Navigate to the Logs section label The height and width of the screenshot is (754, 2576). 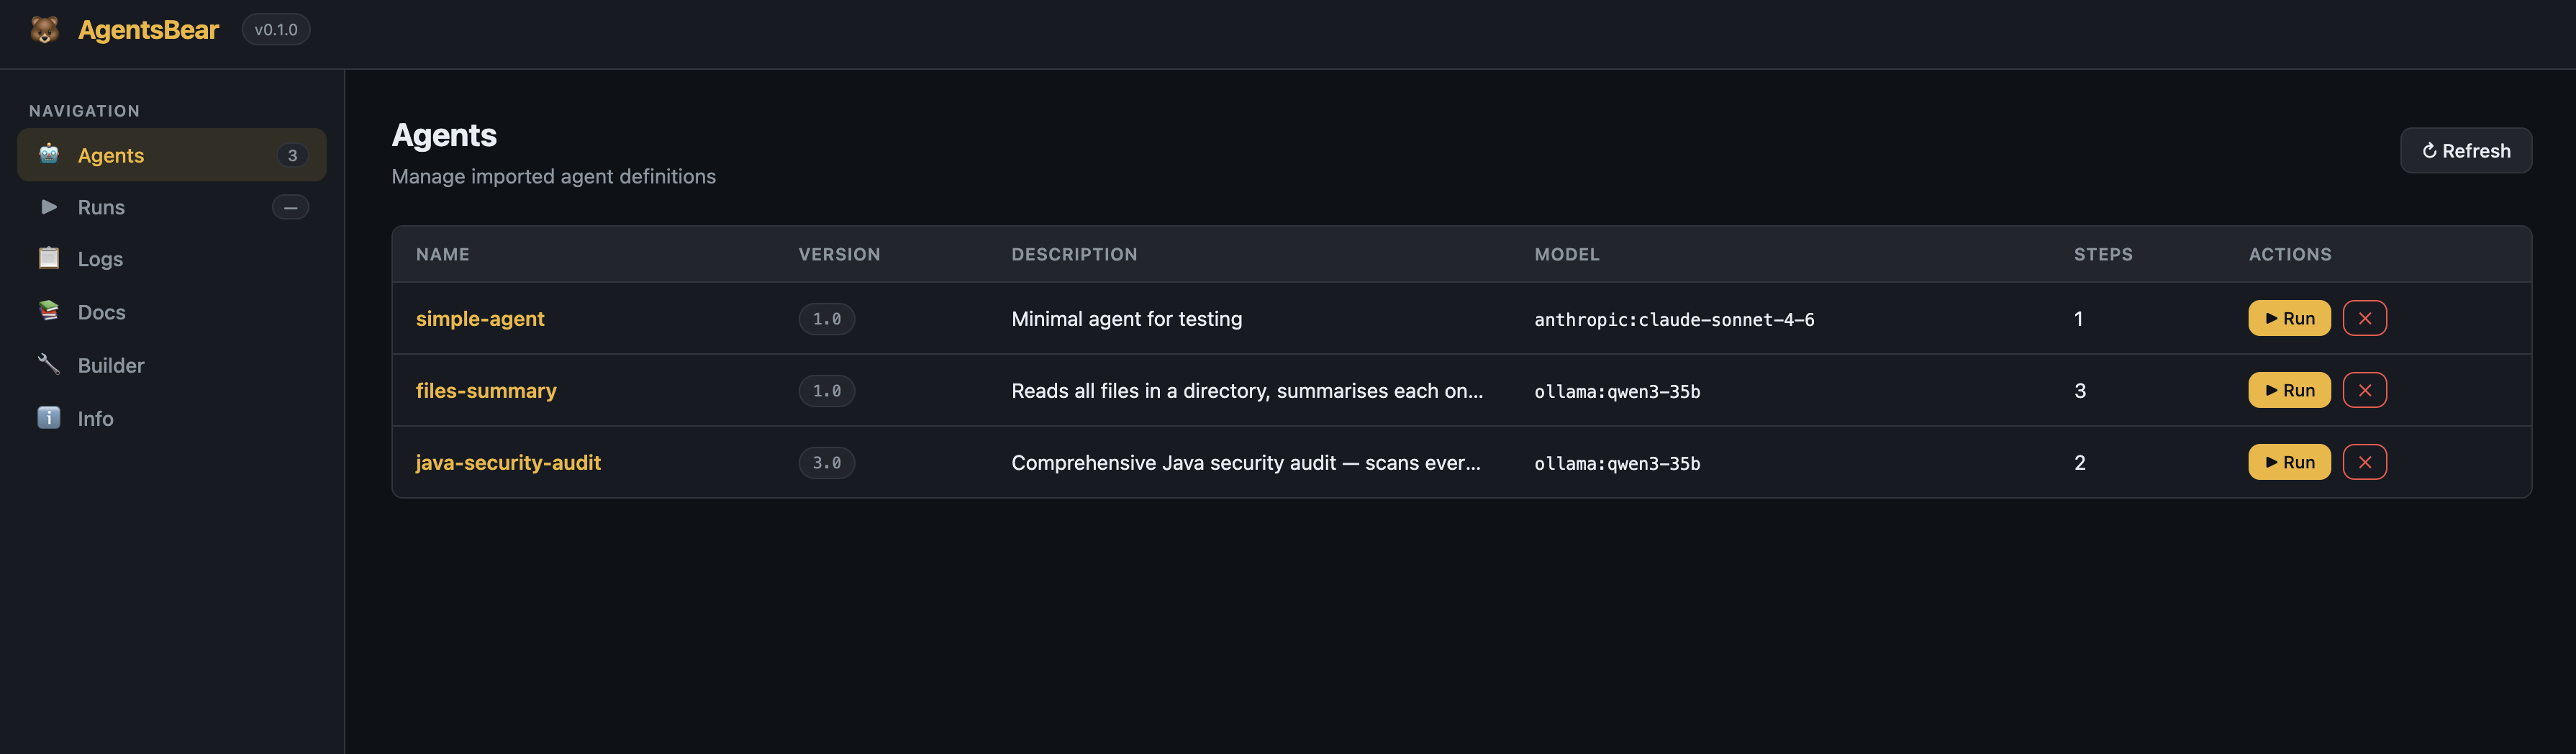point(100,259)
